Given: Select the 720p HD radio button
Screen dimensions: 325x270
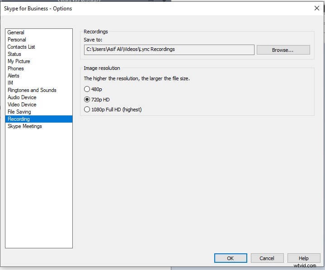Looking at the screenshot, I should point(87,100).
